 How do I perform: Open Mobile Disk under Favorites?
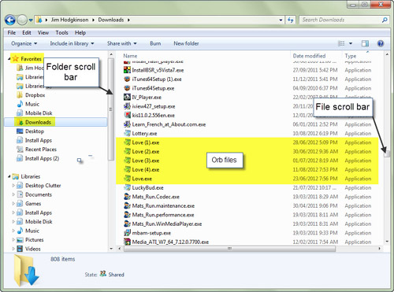[39, 113]
